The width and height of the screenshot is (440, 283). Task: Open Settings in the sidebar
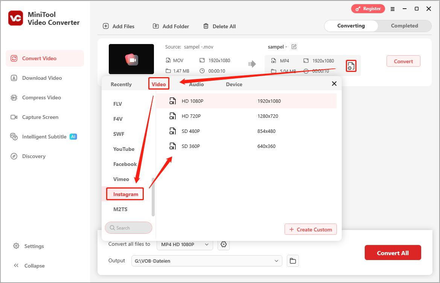(29, 246)
